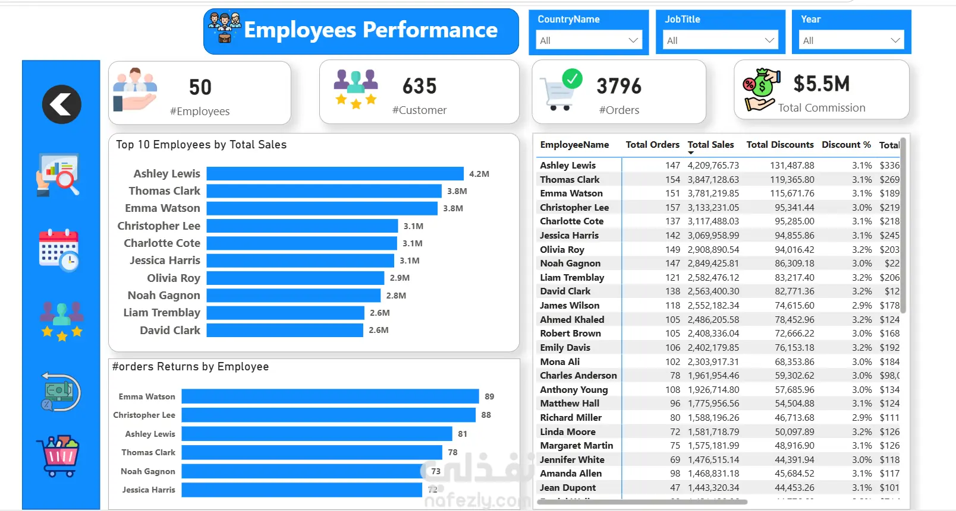Select David Clark bar in Top 10 chart
The height and width of the screenshot is (511, 956).
(285, 330)
